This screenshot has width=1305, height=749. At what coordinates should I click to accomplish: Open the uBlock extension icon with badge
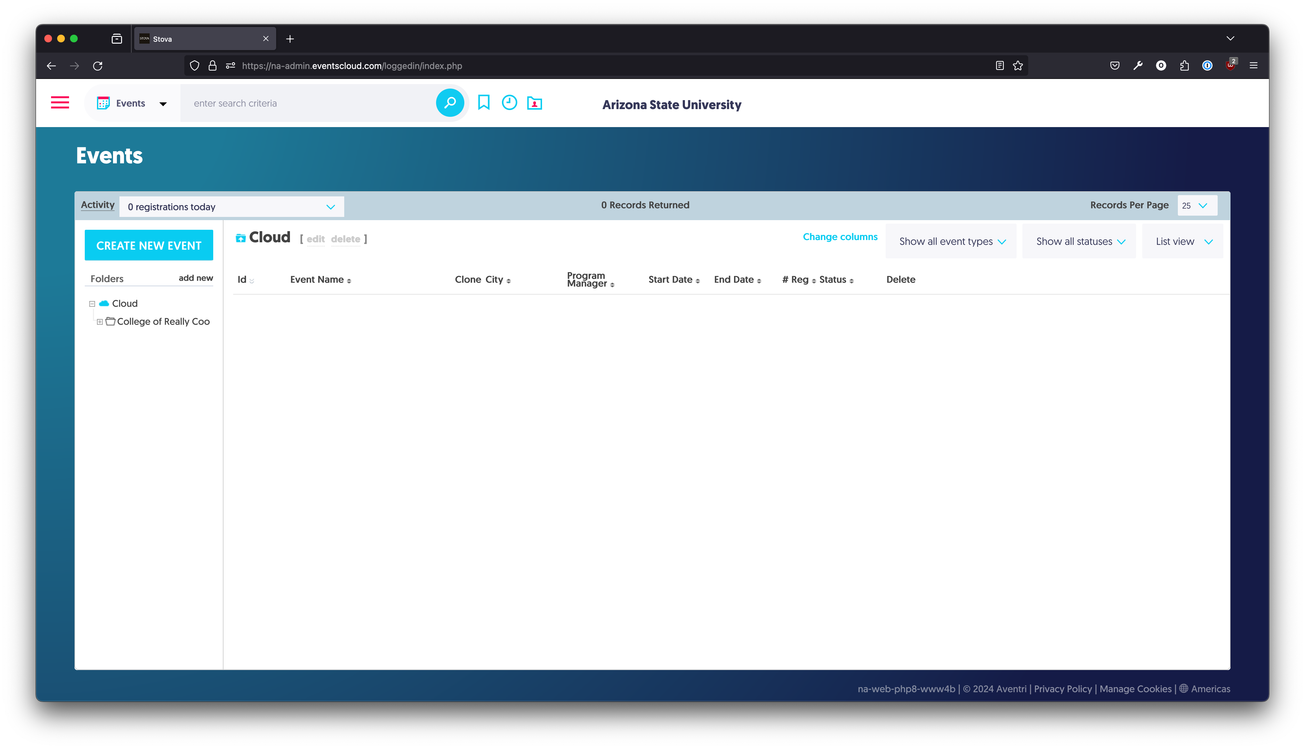point(1231,65)
